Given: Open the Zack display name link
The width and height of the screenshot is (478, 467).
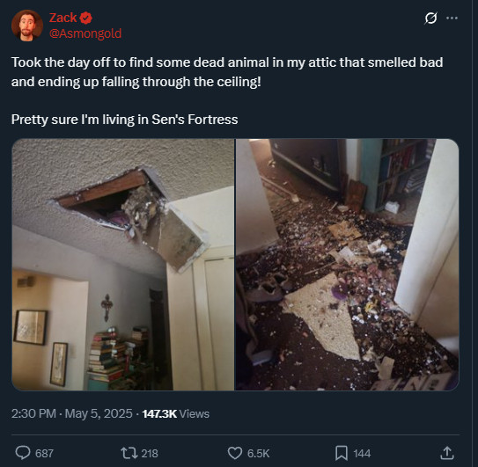Looking at the screenshot, I should (x=63, y=18).
